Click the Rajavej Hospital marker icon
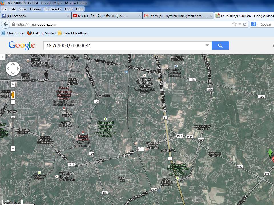The image size is (274, 205). tap(83, 132)
